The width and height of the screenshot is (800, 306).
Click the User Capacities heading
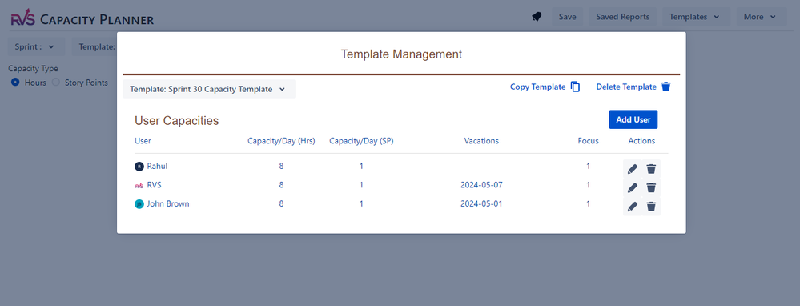click(176, 121)
